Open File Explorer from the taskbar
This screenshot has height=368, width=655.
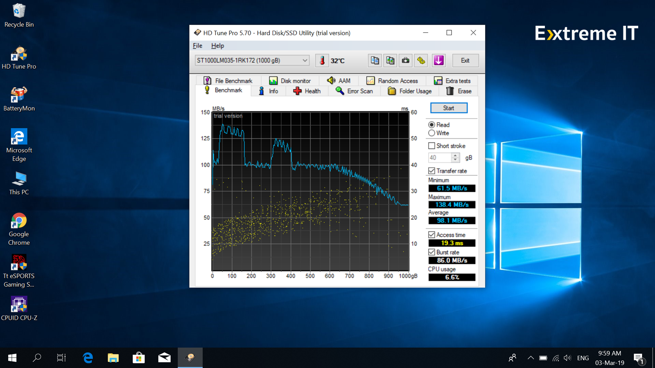[113, 358]
